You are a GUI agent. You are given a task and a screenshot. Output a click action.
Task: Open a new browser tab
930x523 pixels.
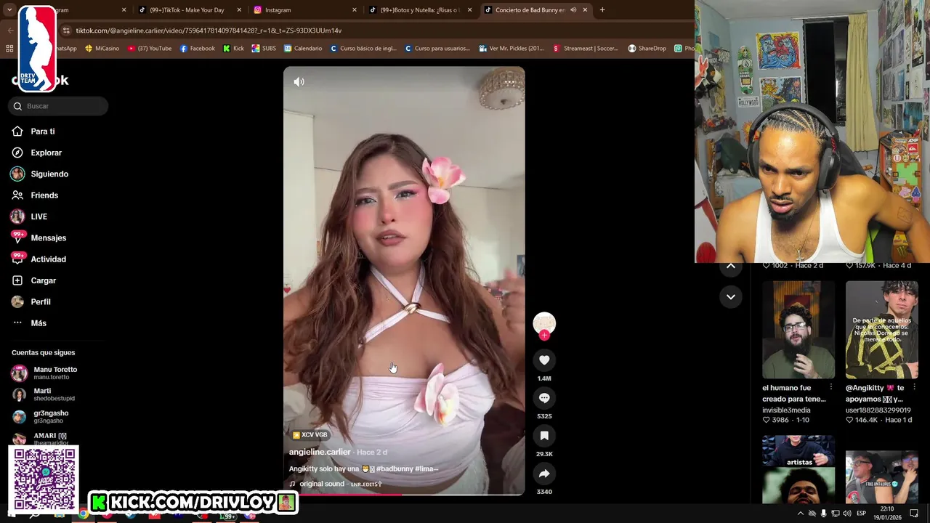[602, 10]
